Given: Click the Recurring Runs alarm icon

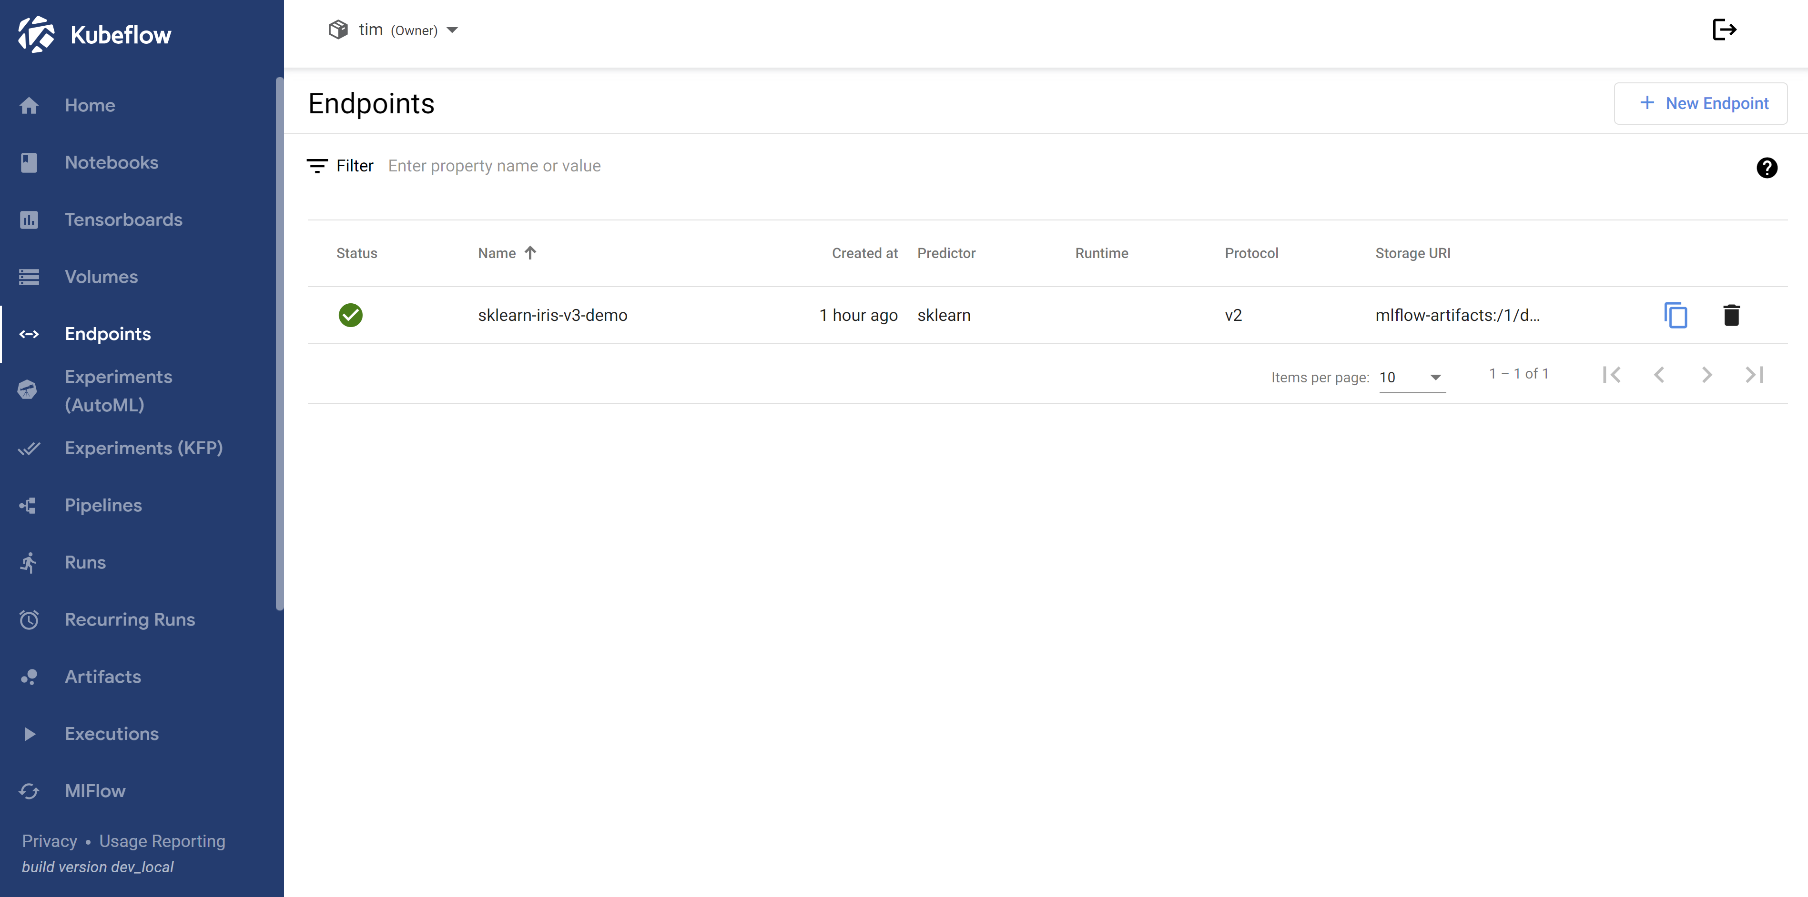Looking at the screenshot, I should tap(29, 620).
